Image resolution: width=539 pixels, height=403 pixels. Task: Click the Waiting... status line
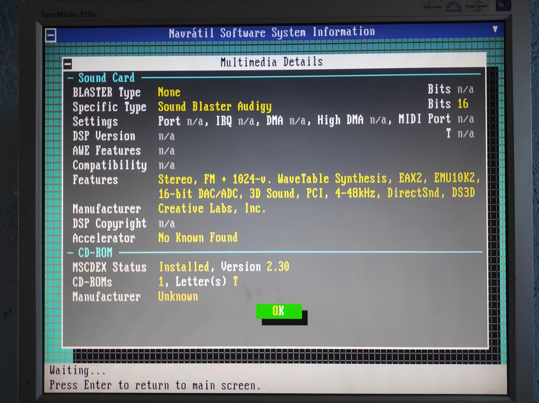(x=78, y=370)
